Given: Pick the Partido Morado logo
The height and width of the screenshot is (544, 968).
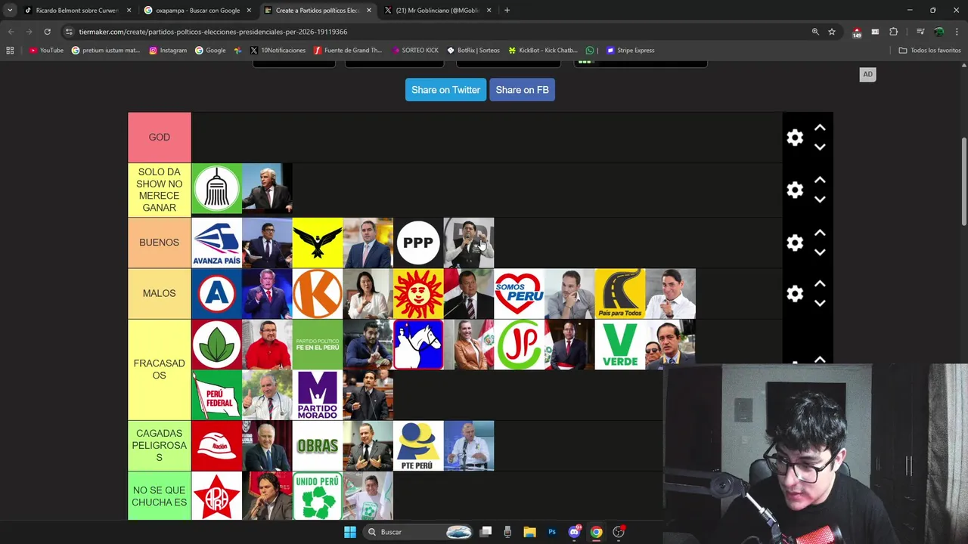Looking at the screenshot, I should coord(318,395).
